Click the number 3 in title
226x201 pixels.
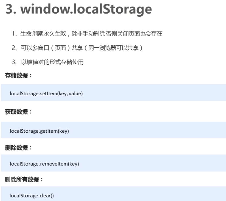[10, 9]
